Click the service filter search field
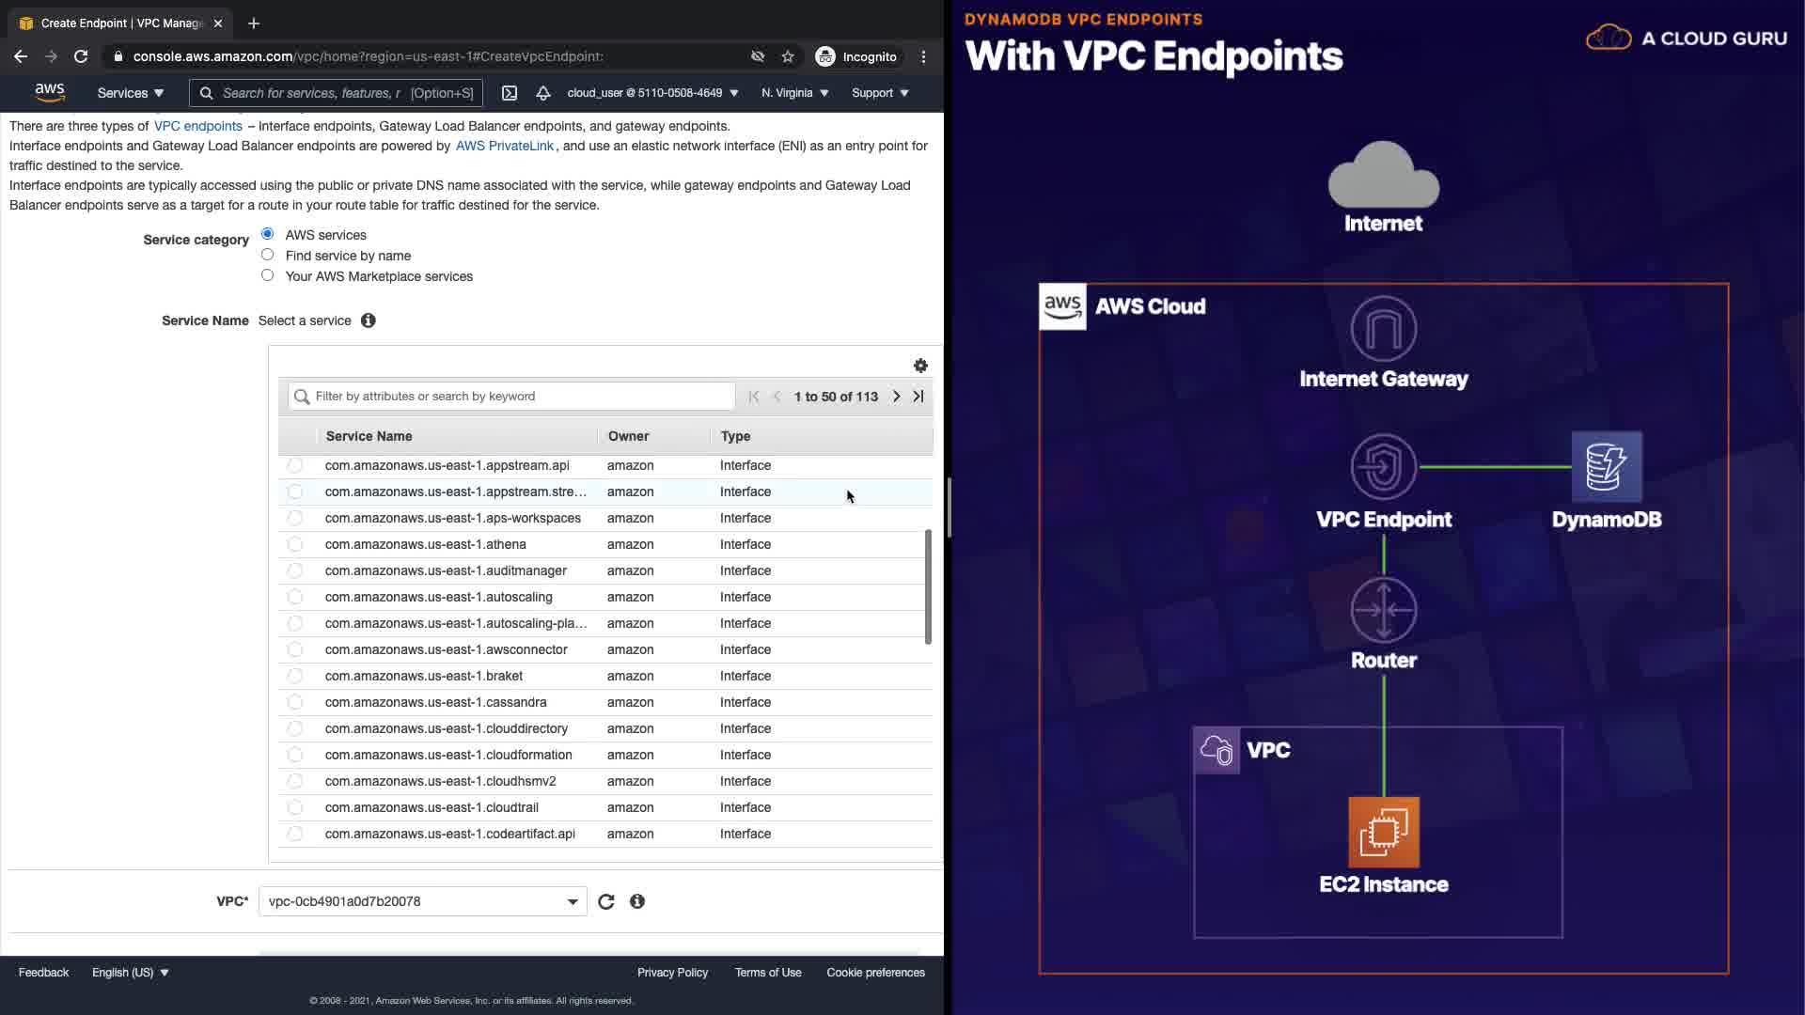 (512, 397)
